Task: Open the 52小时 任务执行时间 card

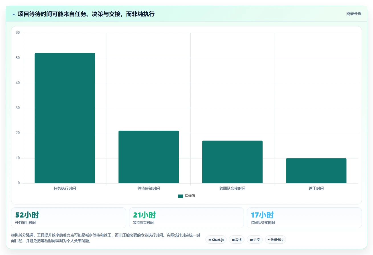Action: [x=69, y=218]
